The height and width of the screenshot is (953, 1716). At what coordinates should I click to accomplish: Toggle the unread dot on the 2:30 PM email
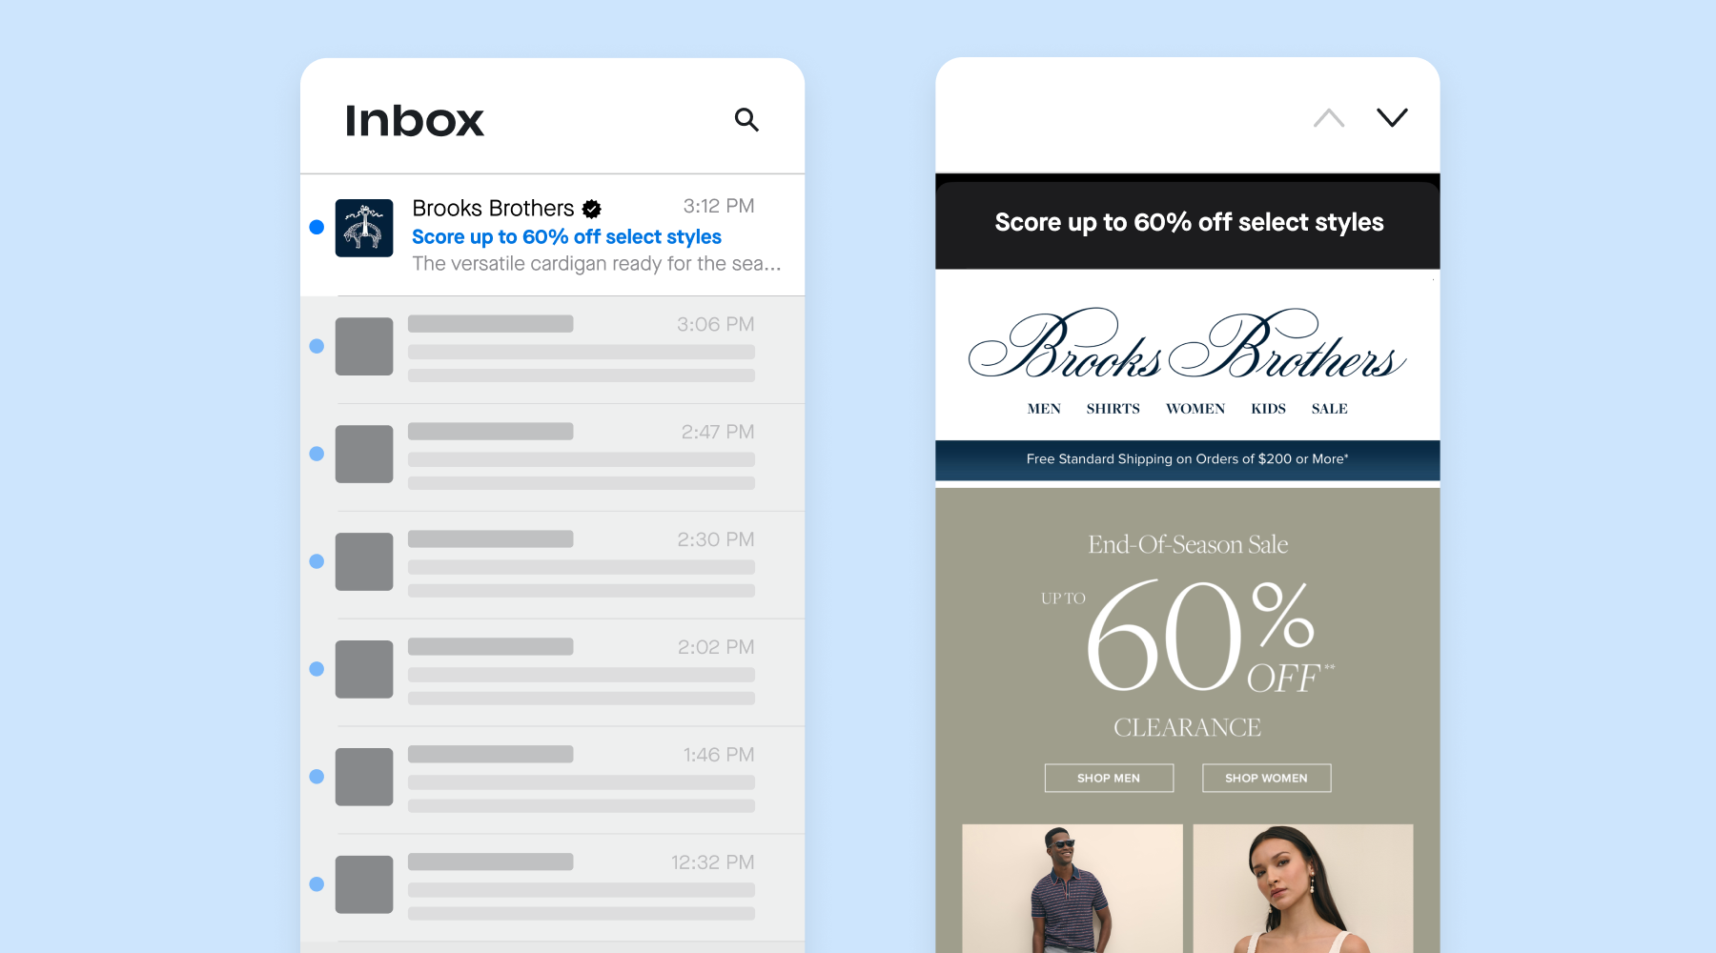315,561
